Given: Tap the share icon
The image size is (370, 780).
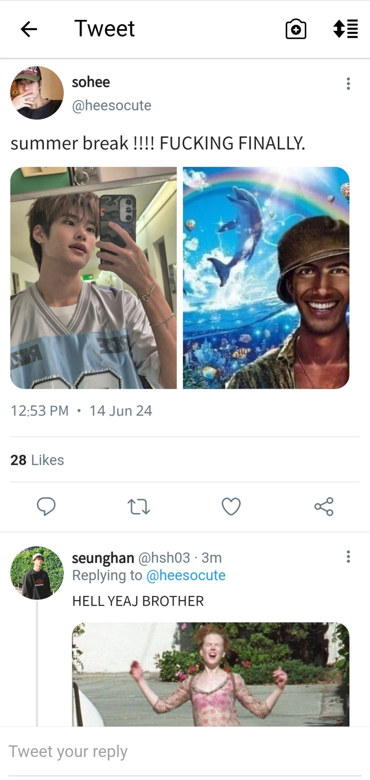Looking at the screenshot, I should [x=324, y=507].
